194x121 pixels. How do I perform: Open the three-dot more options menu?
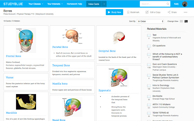(x=186, y=12)
